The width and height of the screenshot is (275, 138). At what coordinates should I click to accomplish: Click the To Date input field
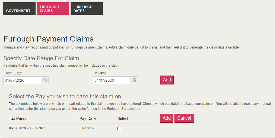coord(112,80)
